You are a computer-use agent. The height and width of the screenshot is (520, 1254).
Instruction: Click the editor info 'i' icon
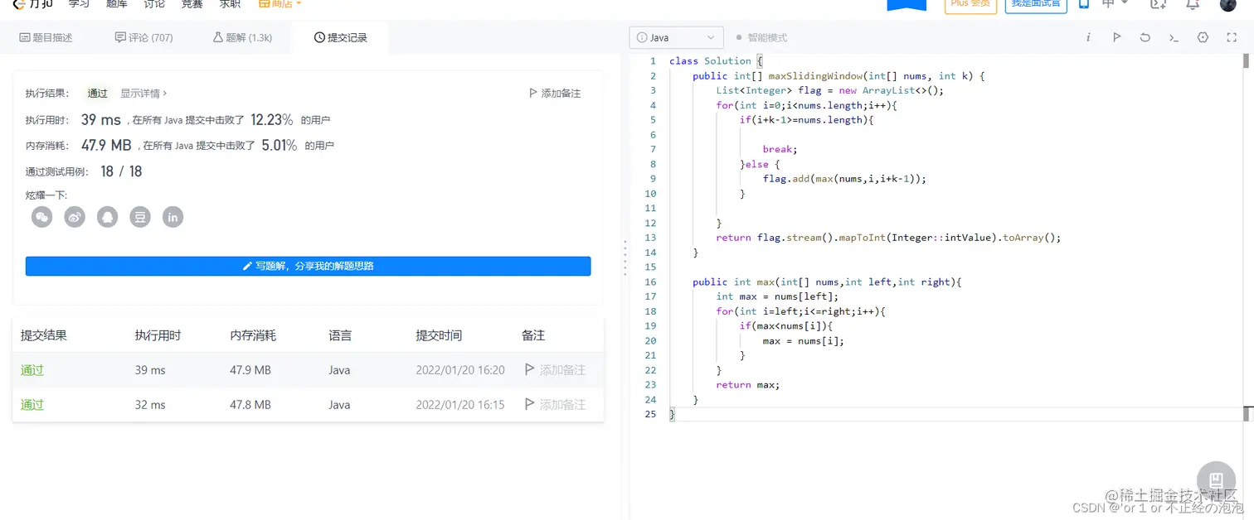tap(1088, 37)
